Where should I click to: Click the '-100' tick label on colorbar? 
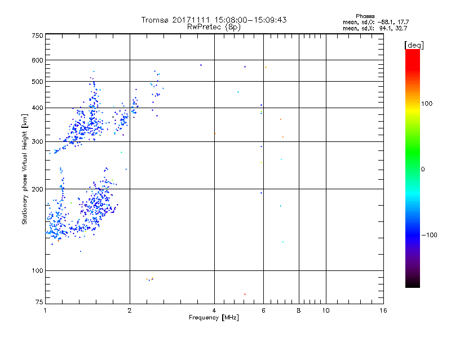429,235
